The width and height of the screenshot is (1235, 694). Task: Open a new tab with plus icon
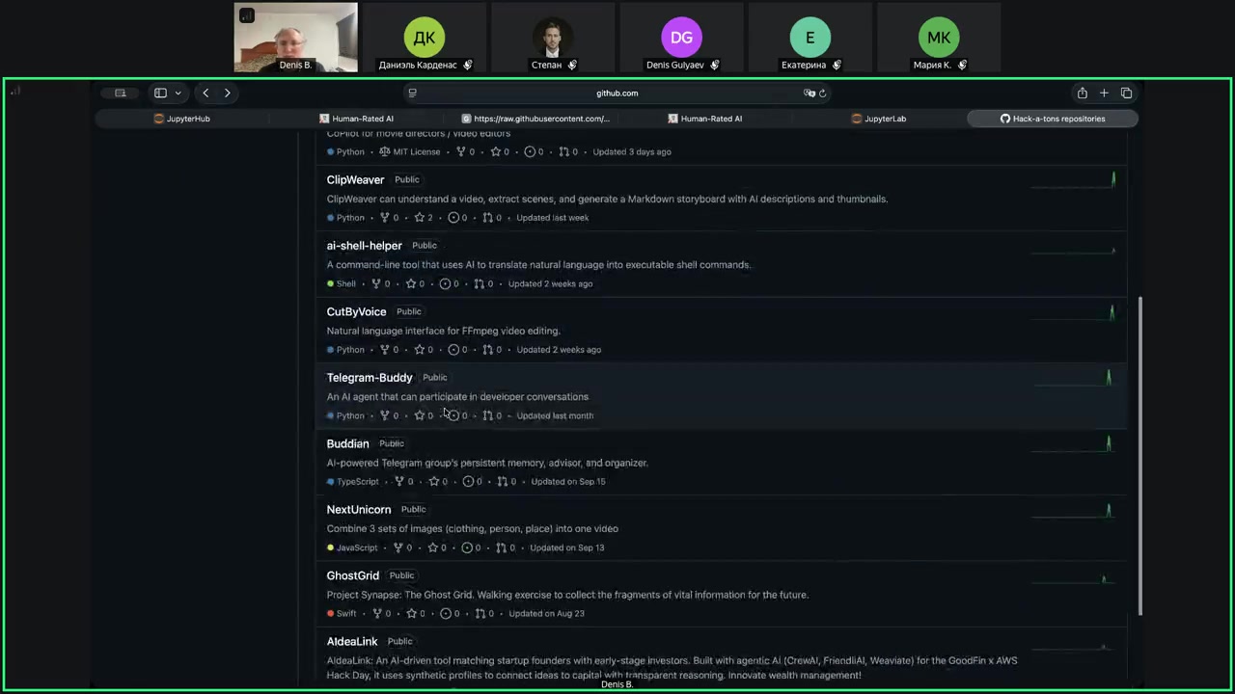[1104, 93]
